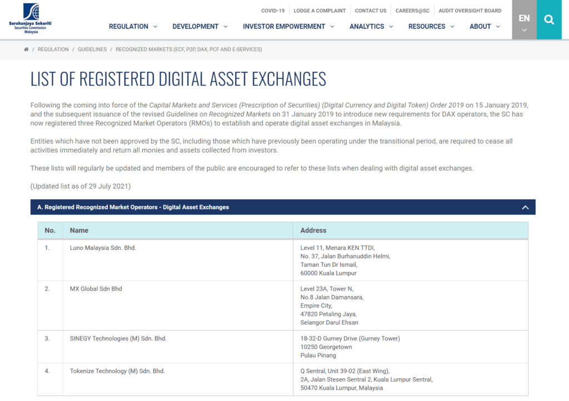Select Luno Malaysia Sdn. Bhd. name cell
The width and height of the screenshot is (569, 401).
coord(178,260)
